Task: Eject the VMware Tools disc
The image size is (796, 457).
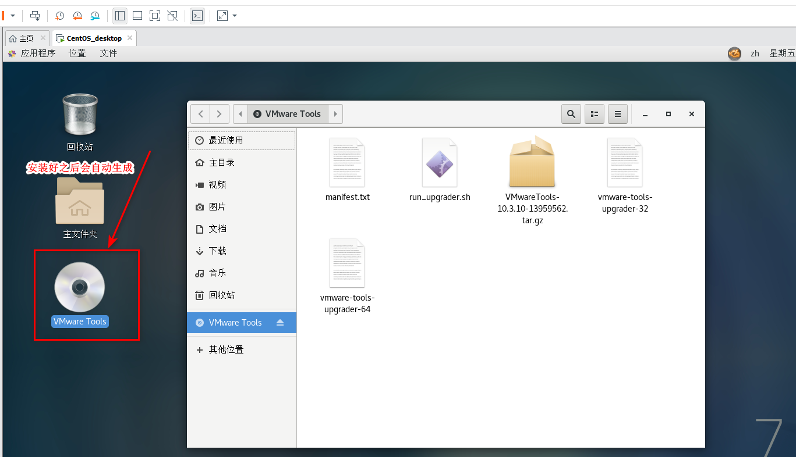Action: 280,322
